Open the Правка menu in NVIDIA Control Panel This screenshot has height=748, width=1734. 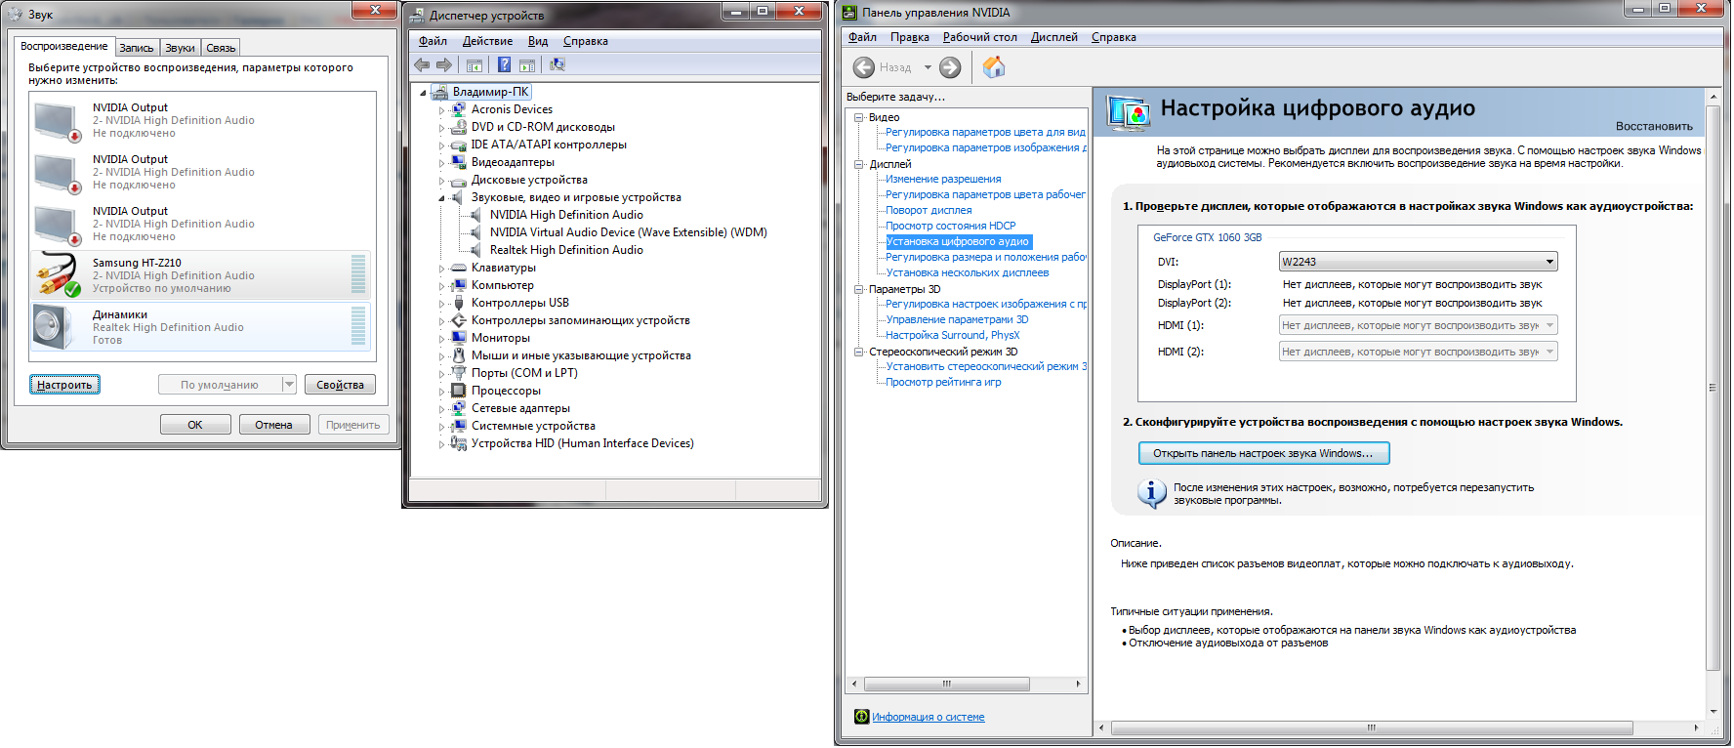[909, 37]
